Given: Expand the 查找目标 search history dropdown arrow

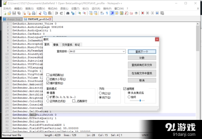Looking at the screenshot, I should pos(124,51).
